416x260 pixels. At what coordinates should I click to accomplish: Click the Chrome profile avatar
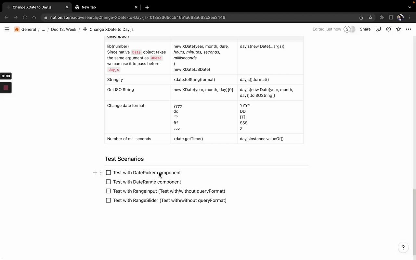click(x=400, y=18)
